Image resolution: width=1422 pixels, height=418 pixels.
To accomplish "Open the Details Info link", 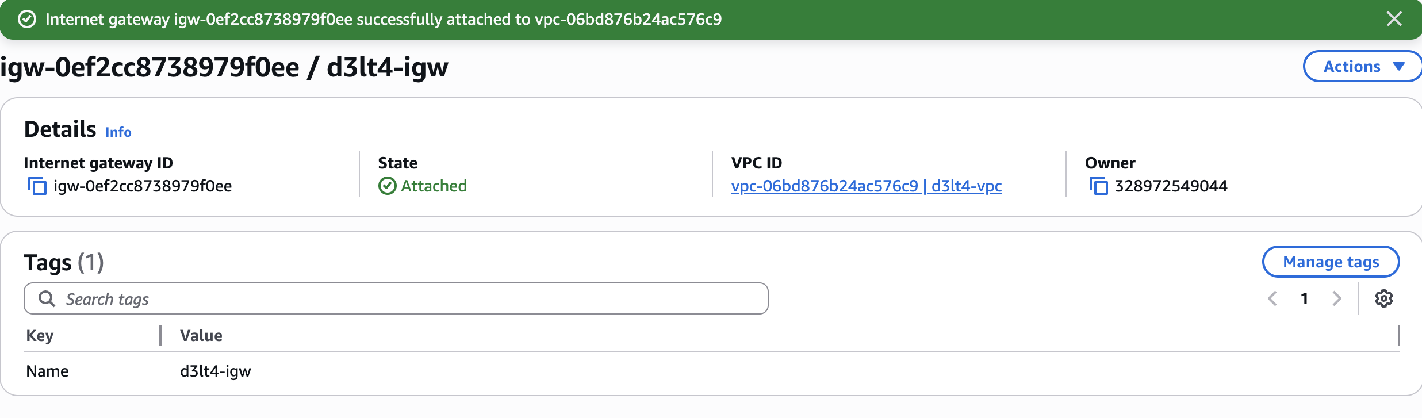I will point(118,132).
